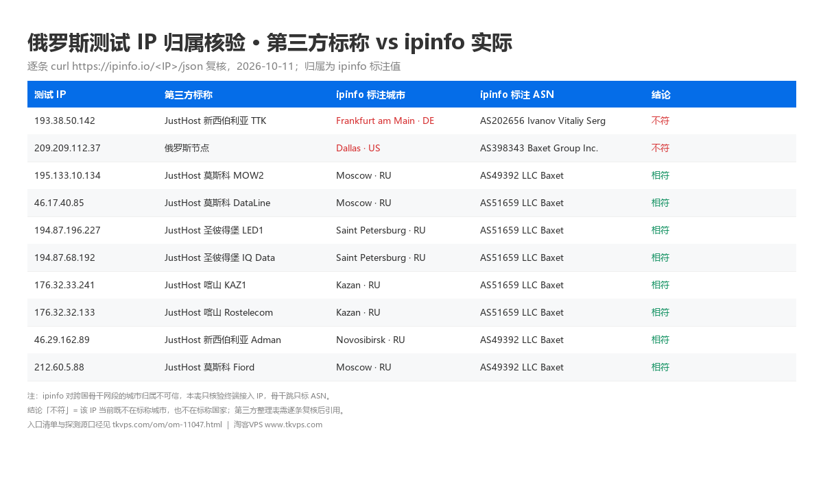This screenshot has width=823, height=504.
Task: Click Saint Petersburg · RU in the LED1 row
Action: coord(381,230)
